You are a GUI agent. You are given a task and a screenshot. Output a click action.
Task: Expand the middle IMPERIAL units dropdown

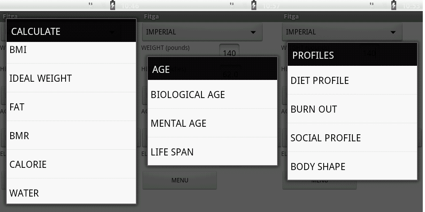(202, 32)
